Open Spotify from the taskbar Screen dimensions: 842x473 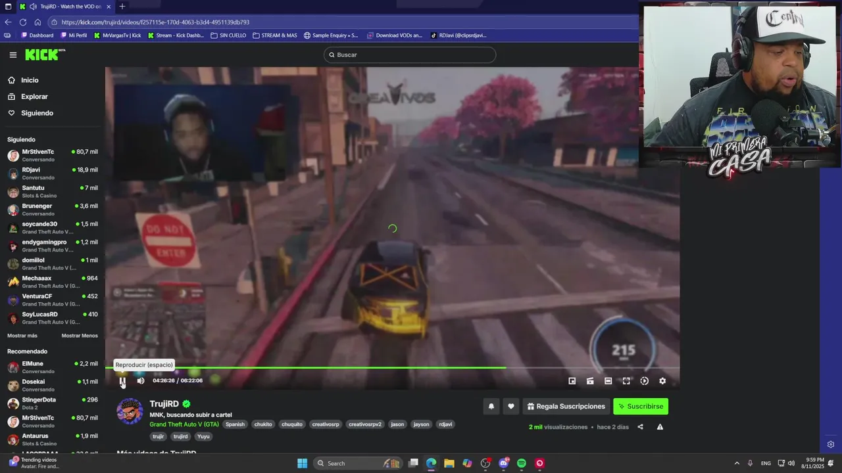tap(522, 463)
